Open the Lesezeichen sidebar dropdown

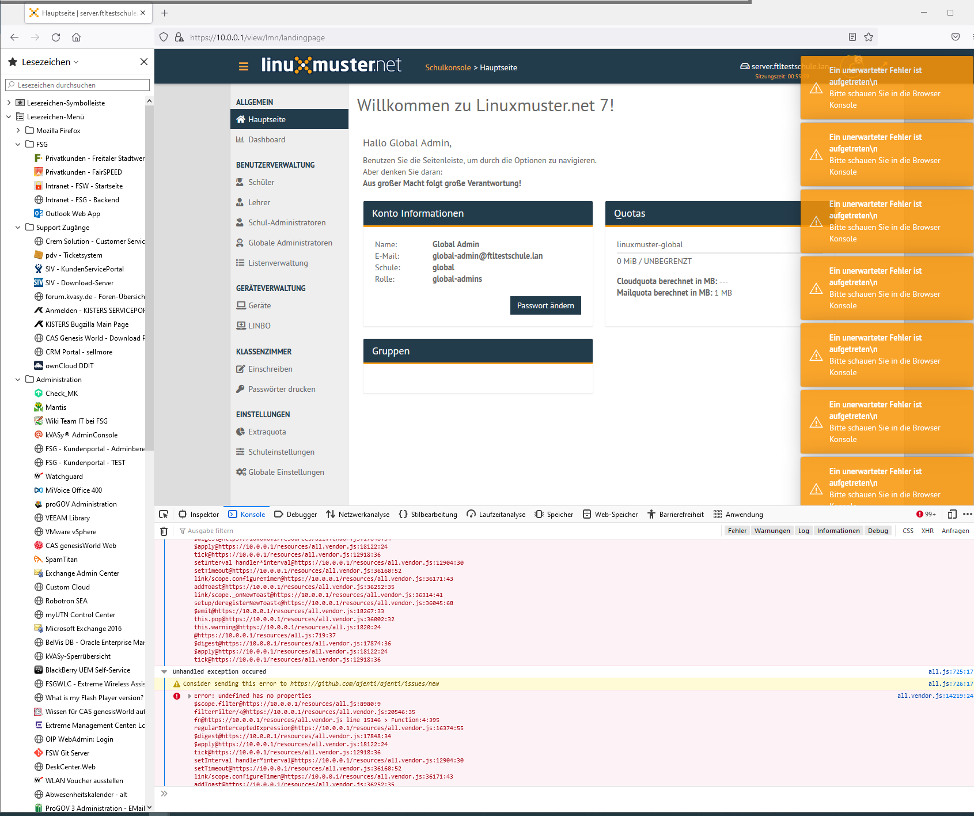point(50,62)
